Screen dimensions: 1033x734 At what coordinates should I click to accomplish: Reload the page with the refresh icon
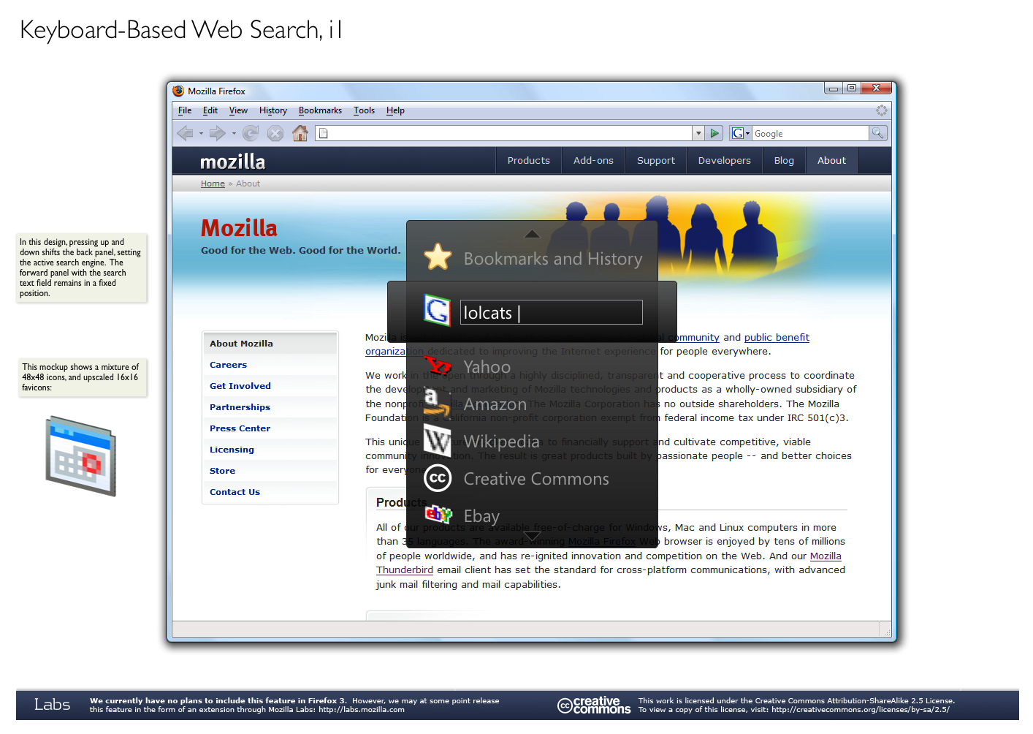tap(251, 133)
